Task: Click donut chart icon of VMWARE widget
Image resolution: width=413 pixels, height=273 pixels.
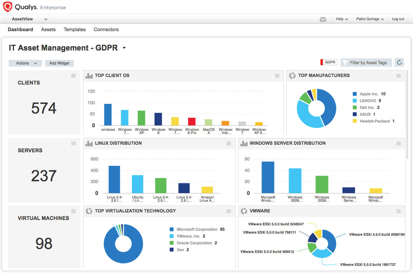Action: [x=244, y=211]
